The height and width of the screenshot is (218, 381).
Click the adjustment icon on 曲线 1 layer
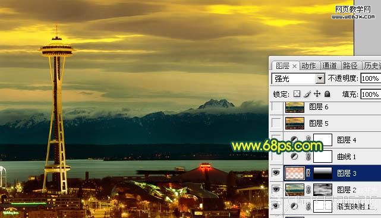[x=294, y=156]
